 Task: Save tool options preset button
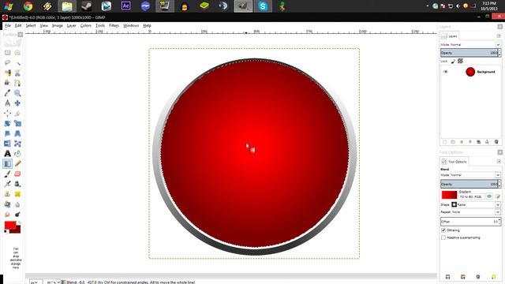(x=447, y=277)
